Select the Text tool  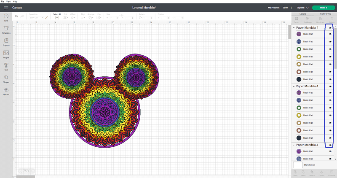click(x=6, y=67)
